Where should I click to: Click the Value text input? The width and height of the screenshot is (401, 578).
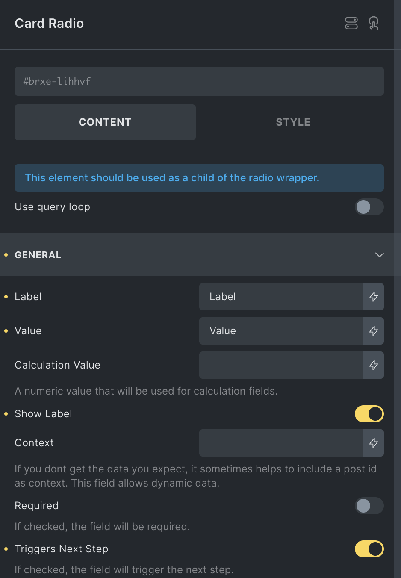click(281, 331)
